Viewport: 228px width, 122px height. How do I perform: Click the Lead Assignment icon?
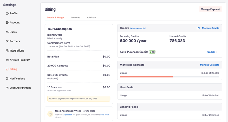7,88
